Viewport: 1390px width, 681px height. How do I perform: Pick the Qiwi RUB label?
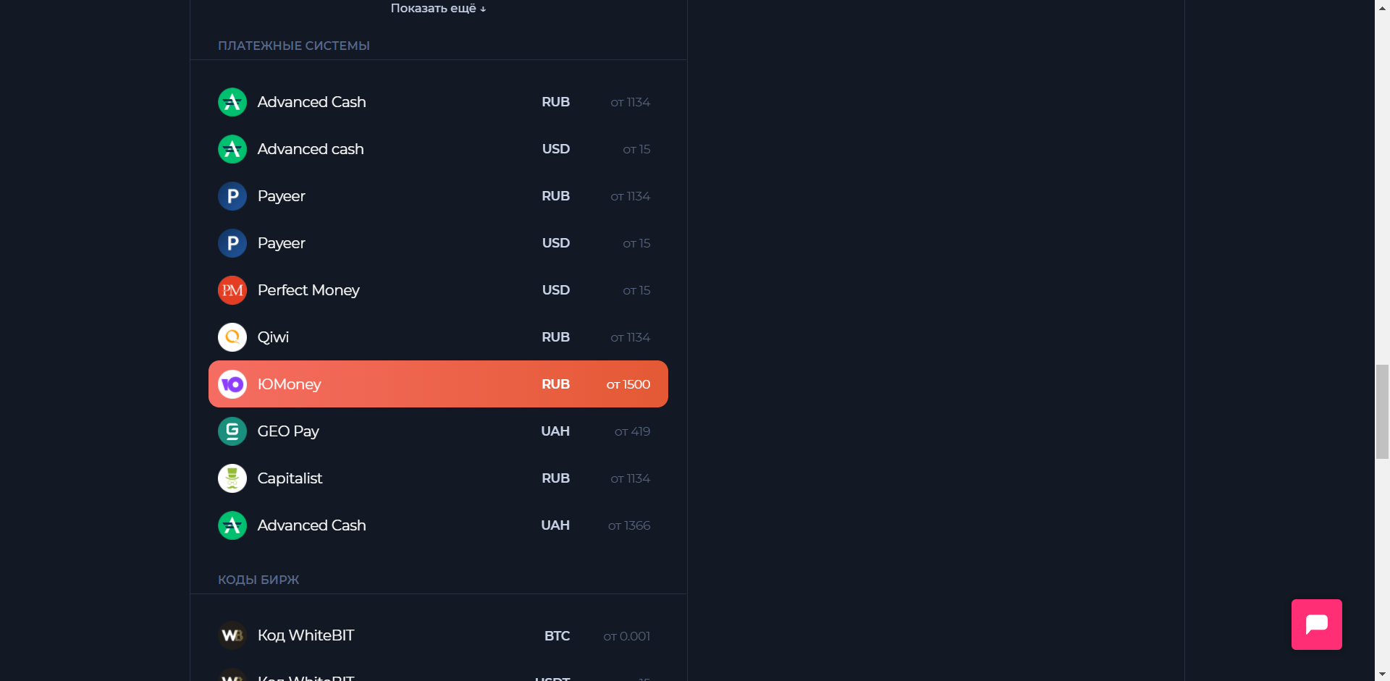coord(273,337)
